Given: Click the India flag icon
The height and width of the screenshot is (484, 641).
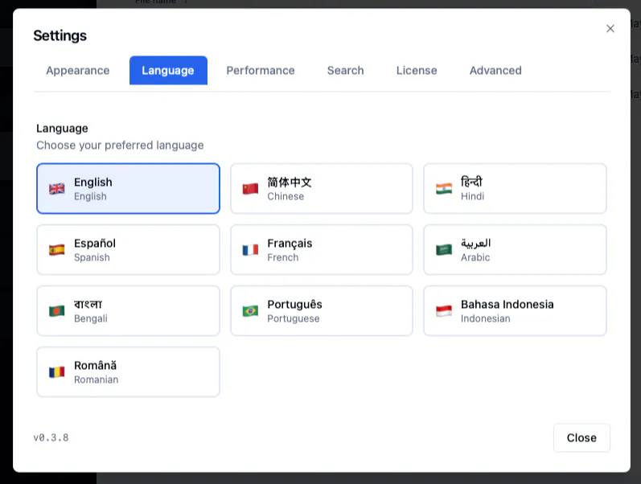Looking at the screenshot, I should tap(444, 188).
